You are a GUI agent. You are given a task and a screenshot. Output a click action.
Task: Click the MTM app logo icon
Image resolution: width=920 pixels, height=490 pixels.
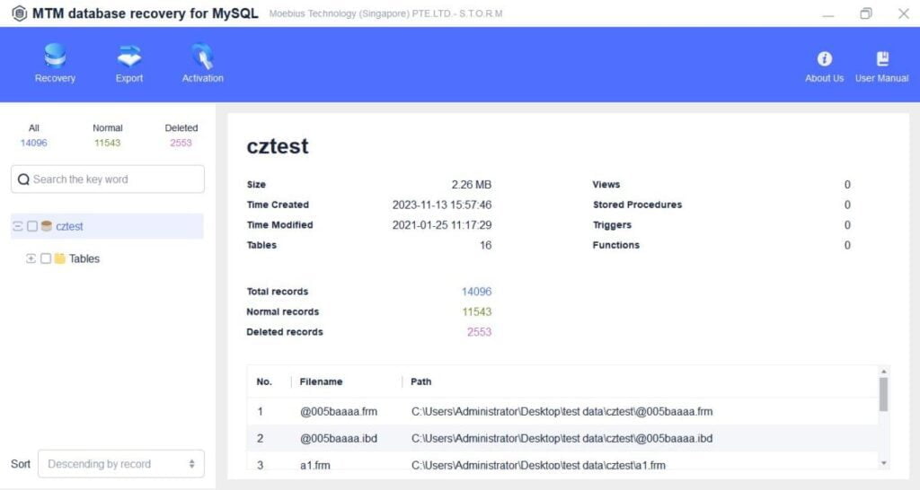point(20,13)
